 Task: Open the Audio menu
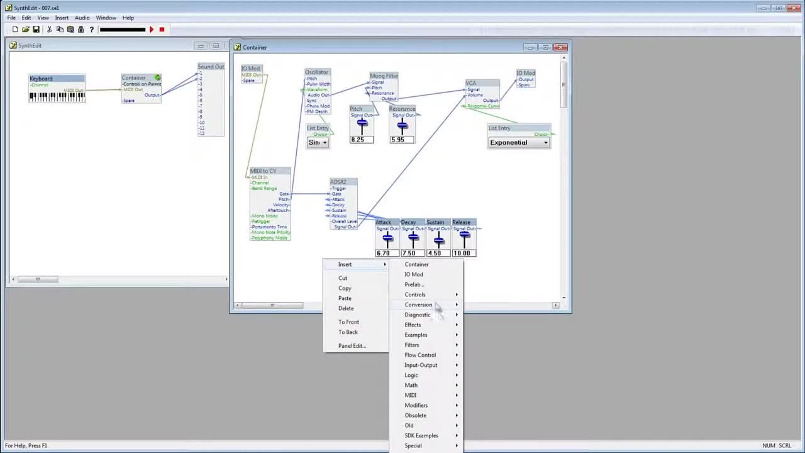coord(82,18)
